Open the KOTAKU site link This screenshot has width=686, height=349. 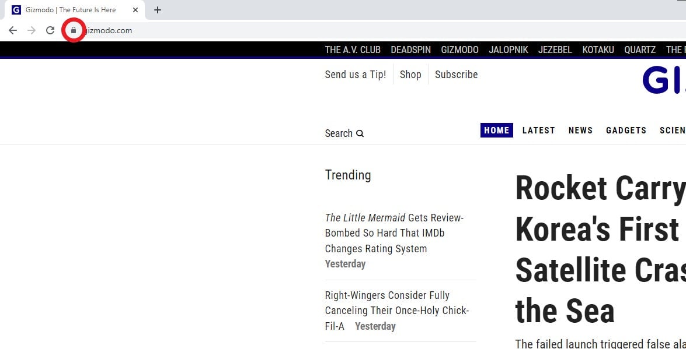coord(598,50)
